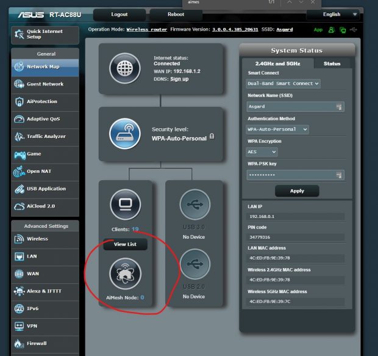Switch to the Status tab
The width and height of the screenshot is (378, 356).
tap(332, 64)
